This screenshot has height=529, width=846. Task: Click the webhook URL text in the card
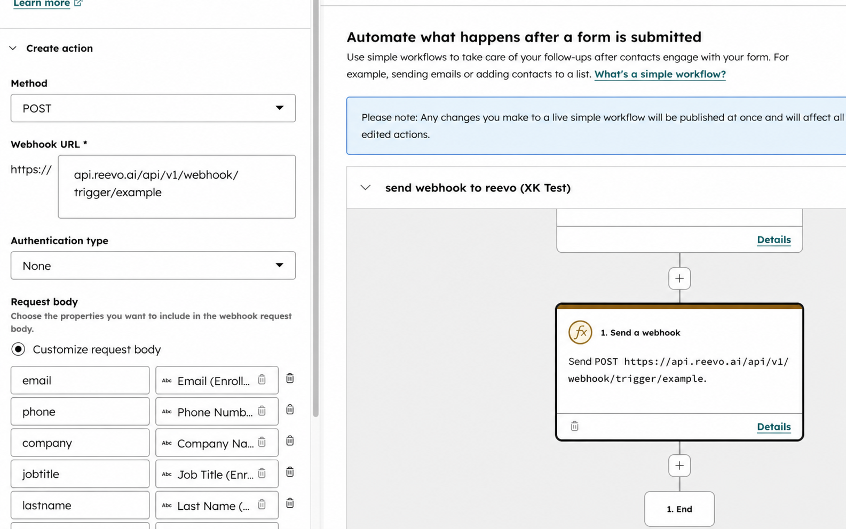[678, 370]
